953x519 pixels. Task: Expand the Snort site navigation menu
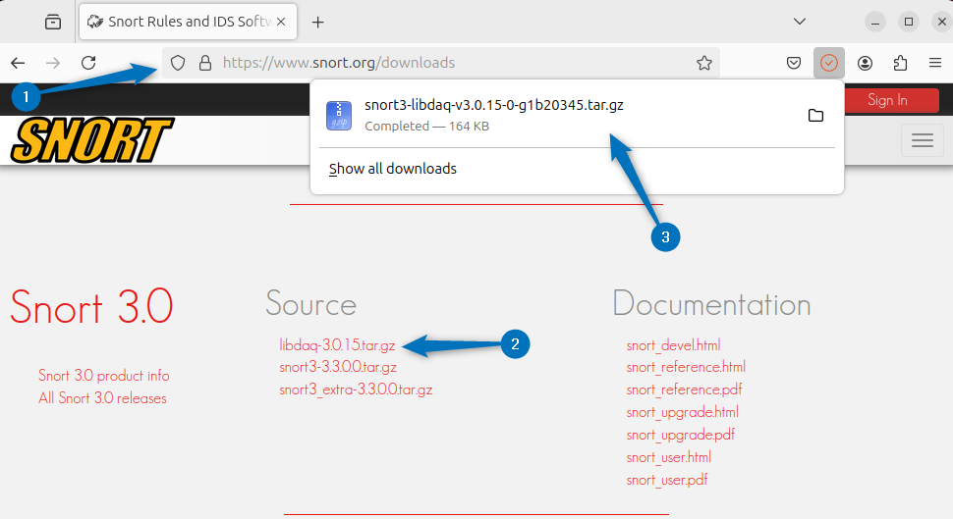[x=922, y=140]
